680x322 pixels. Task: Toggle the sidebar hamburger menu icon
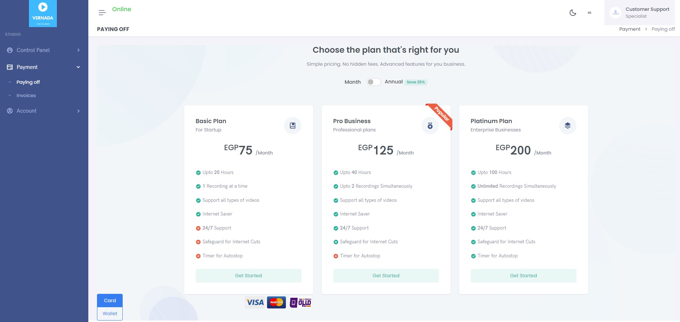[102, 13]
